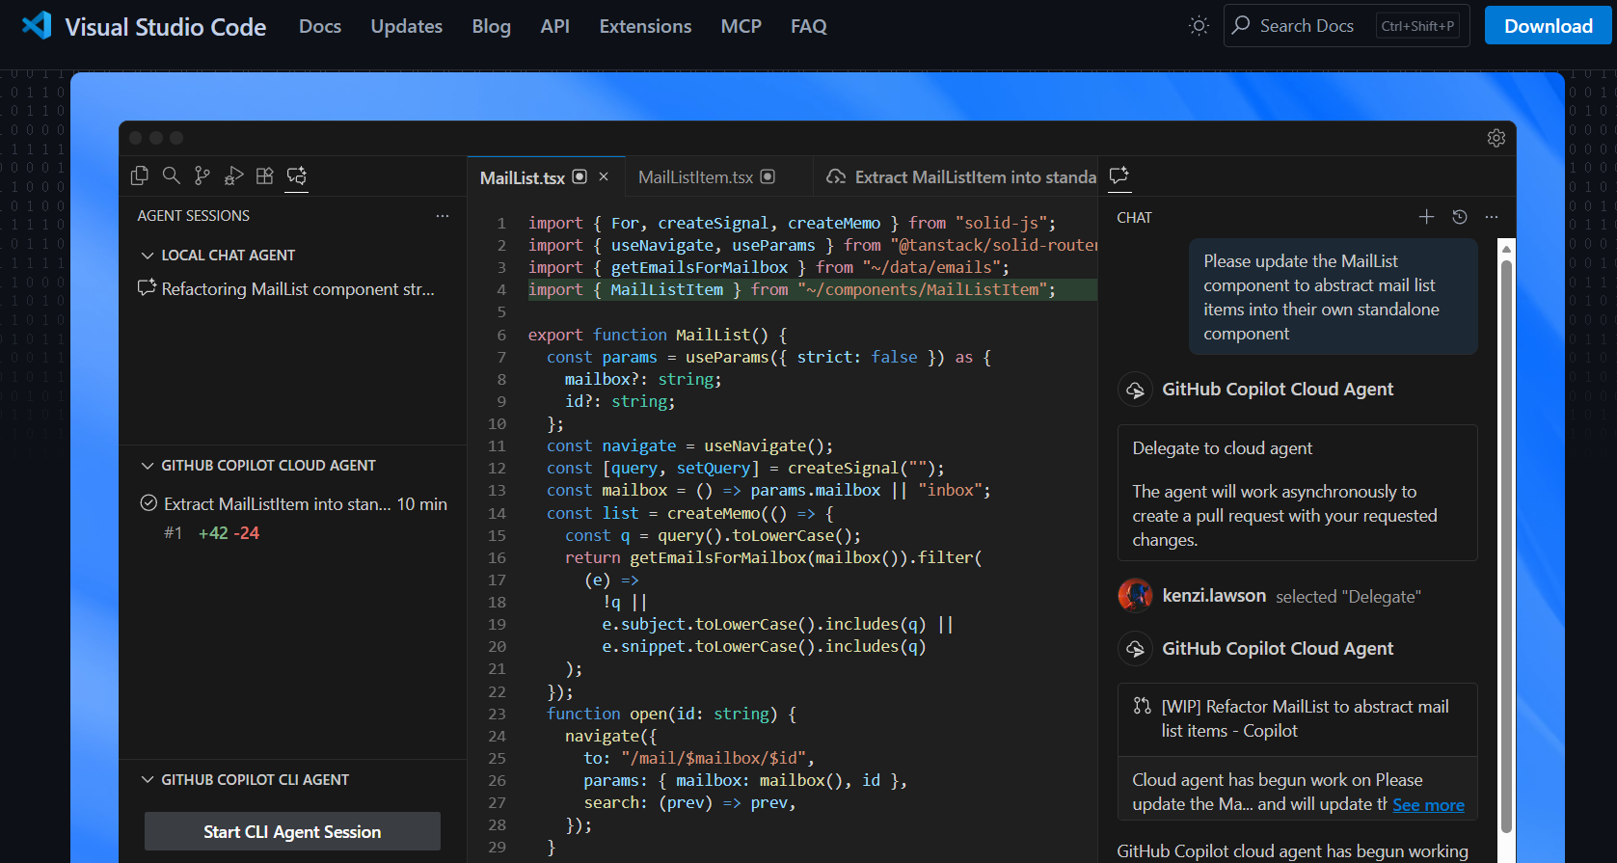Click the kenzi.lawson user avatar

tap(1135, 596)
